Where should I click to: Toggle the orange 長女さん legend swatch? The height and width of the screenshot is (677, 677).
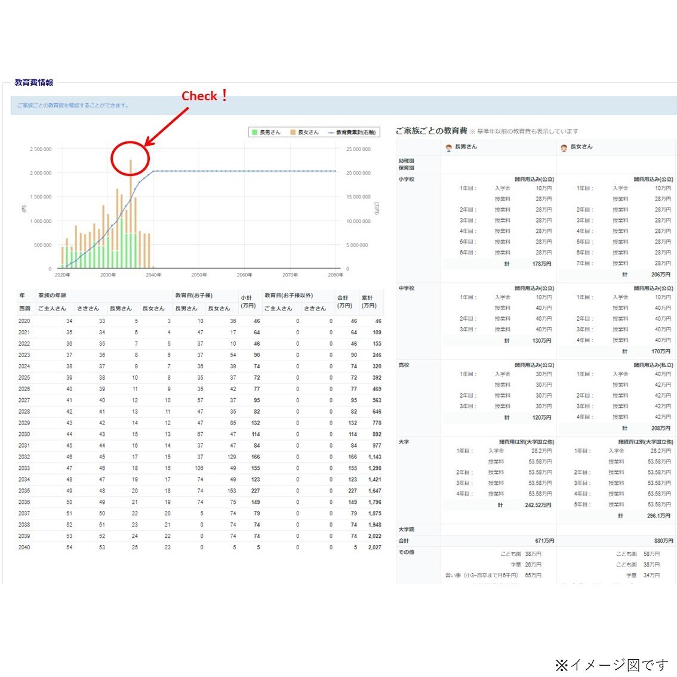(293, 132)
